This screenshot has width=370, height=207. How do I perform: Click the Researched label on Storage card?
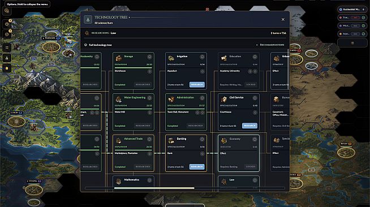pyautogui.click(x=143, y=84)
